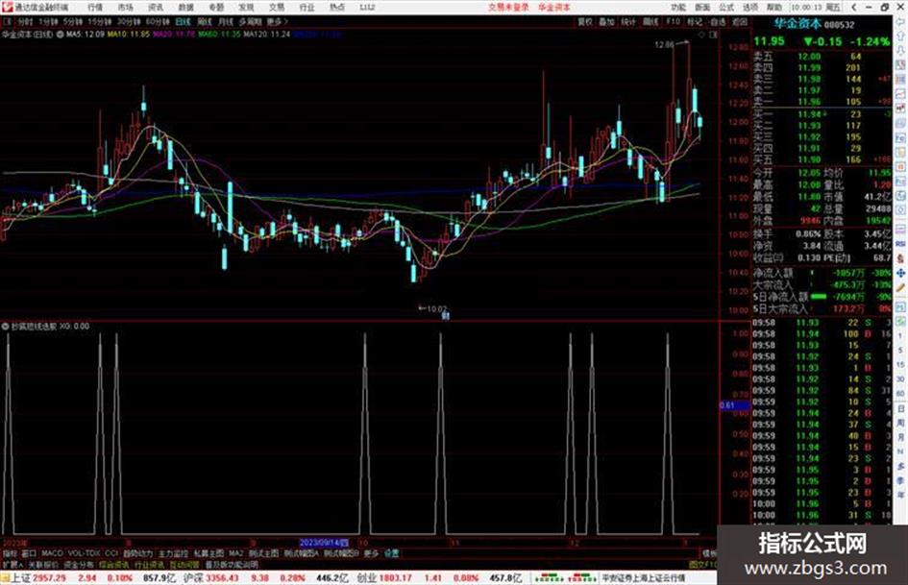Select the MACD indicator tab

pos(52,553)
